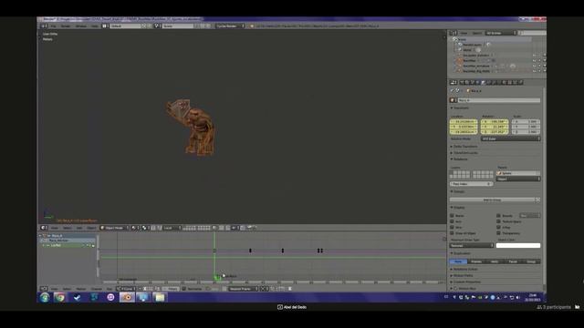Image resolution: width=584 pixels, height=328 pixels.
Task: Click the Windows Start orb
Action: [45, 297]
